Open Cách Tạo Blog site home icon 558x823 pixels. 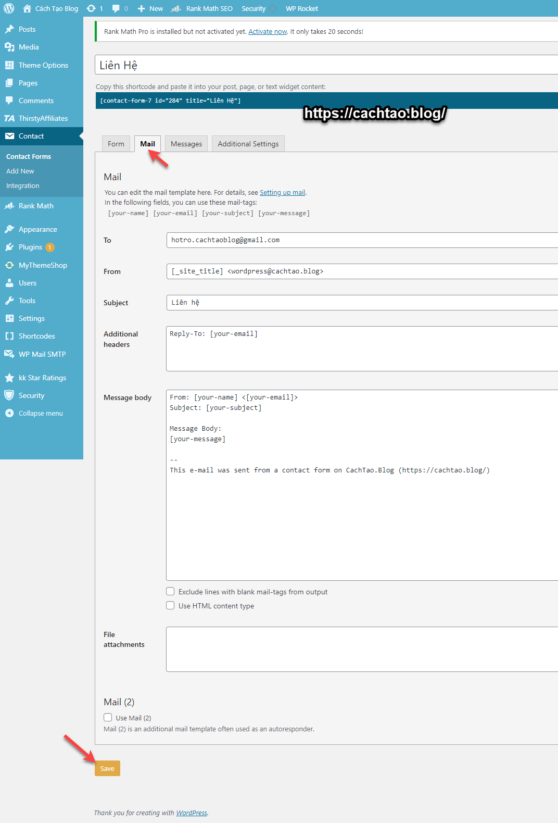coord(27,8)
